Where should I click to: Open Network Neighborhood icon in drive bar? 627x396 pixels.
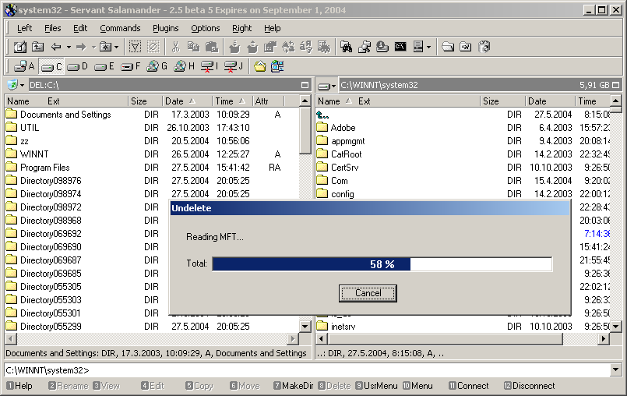coord(277,66)
